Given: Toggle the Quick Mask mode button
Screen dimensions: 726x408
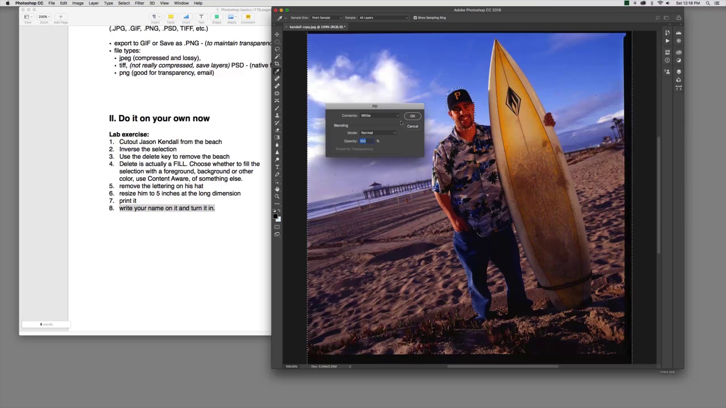Looking at the screenshot, I should (277, 227).
